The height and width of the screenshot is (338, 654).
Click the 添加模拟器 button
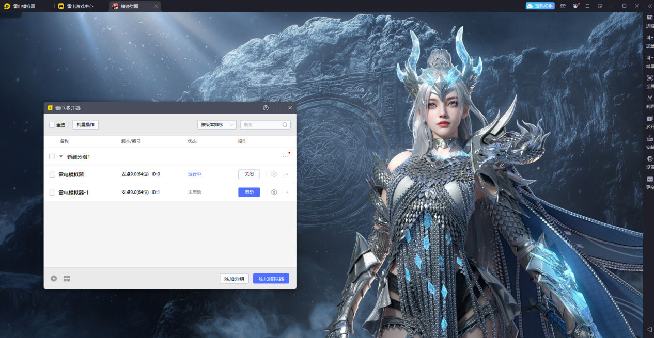click(x=271, y=279)
